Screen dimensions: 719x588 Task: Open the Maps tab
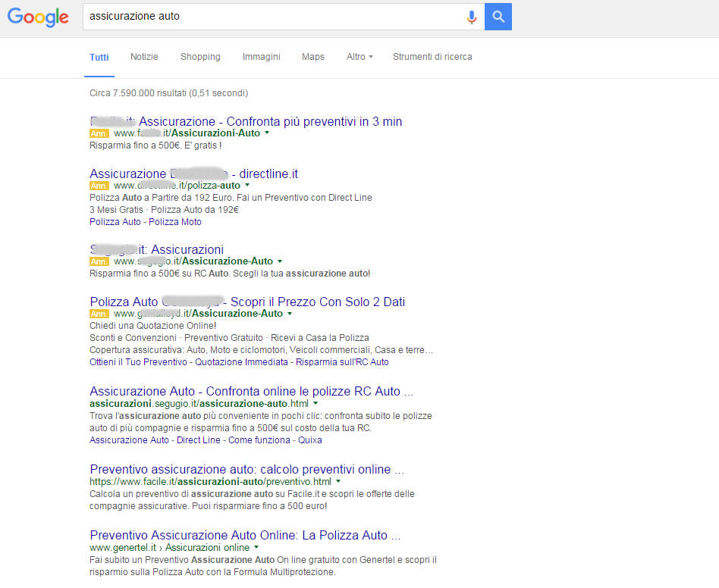tap(313, 57)
